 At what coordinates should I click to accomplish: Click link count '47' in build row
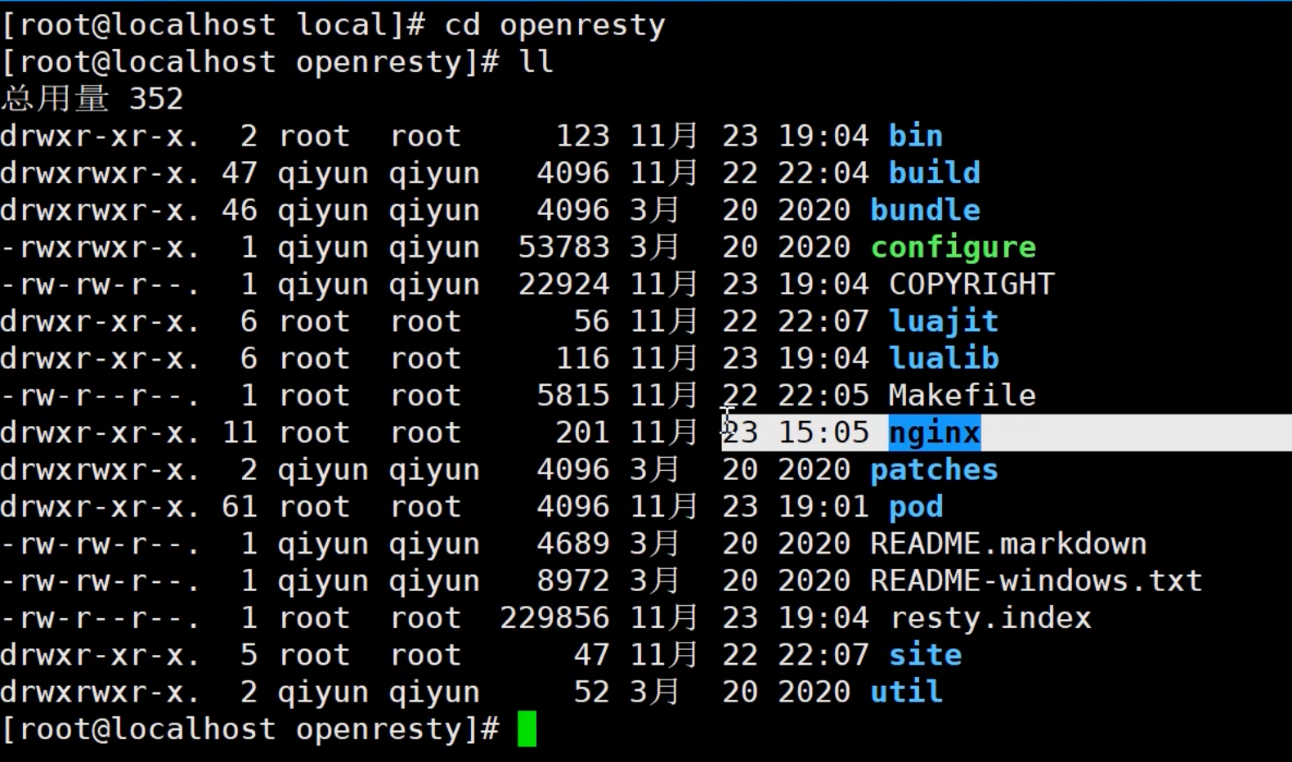[x=240, y=173]
